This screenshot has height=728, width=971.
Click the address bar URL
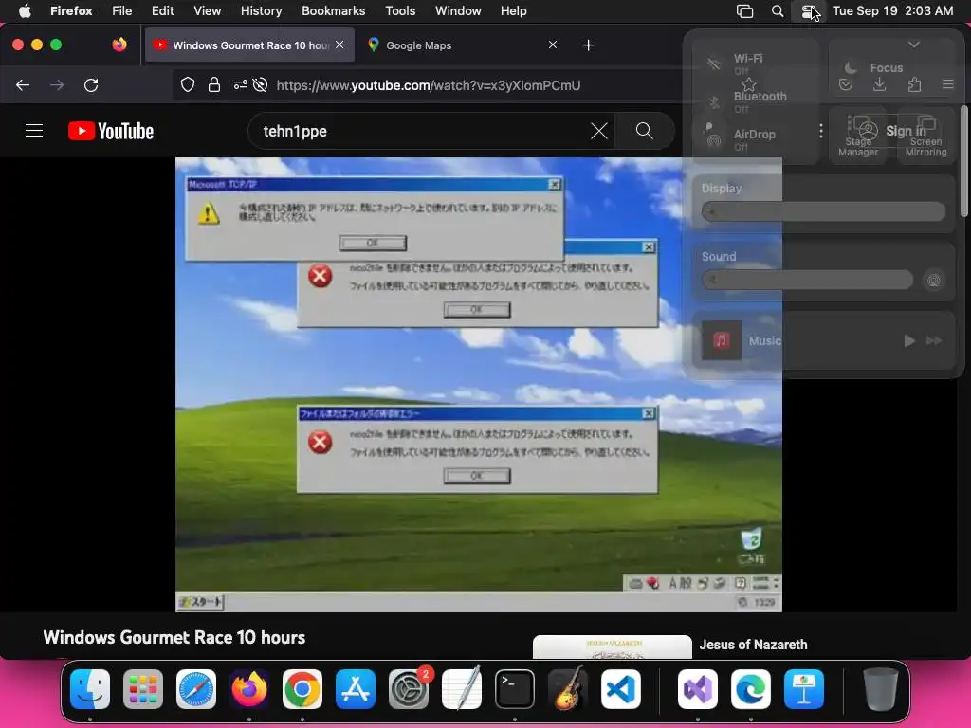[429, 85]
